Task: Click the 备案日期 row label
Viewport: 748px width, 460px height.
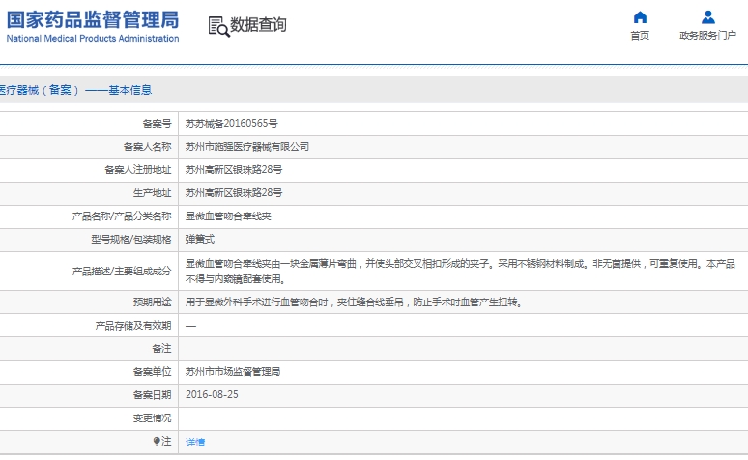Action: 152,395
